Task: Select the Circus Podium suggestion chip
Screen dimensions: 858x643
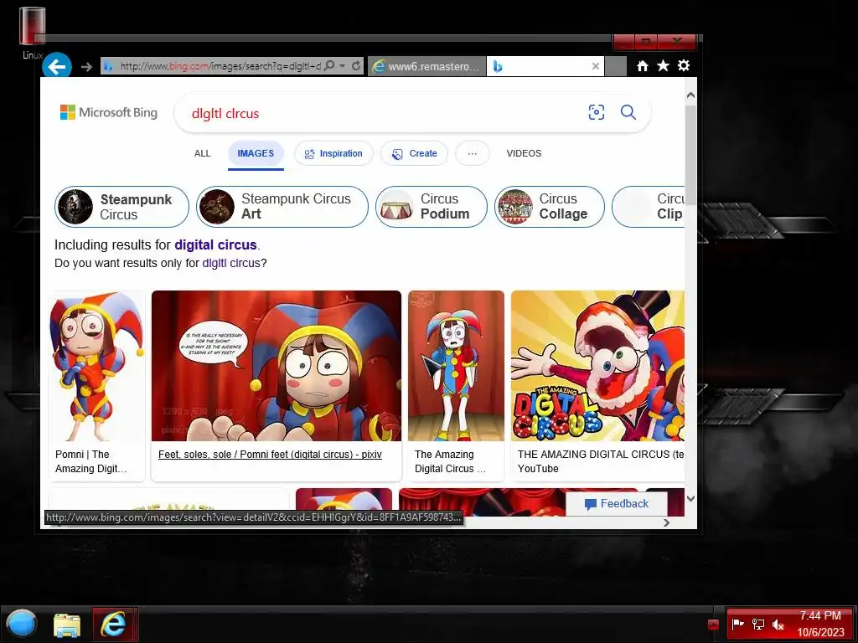Action: point(432,207)
